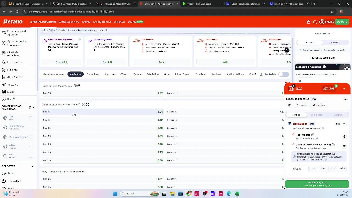Open Misiones target icon

click(x=4, y=70)
